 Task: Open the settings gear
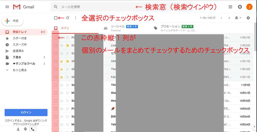pyautogui.click(x=248, y=18)
